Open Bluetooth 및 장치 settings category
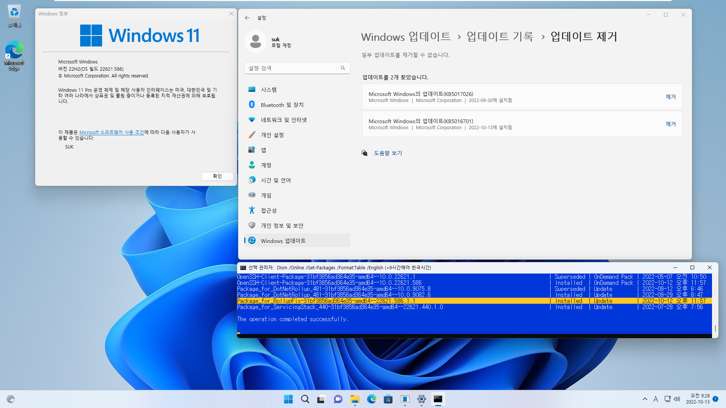 coord(297,105)
